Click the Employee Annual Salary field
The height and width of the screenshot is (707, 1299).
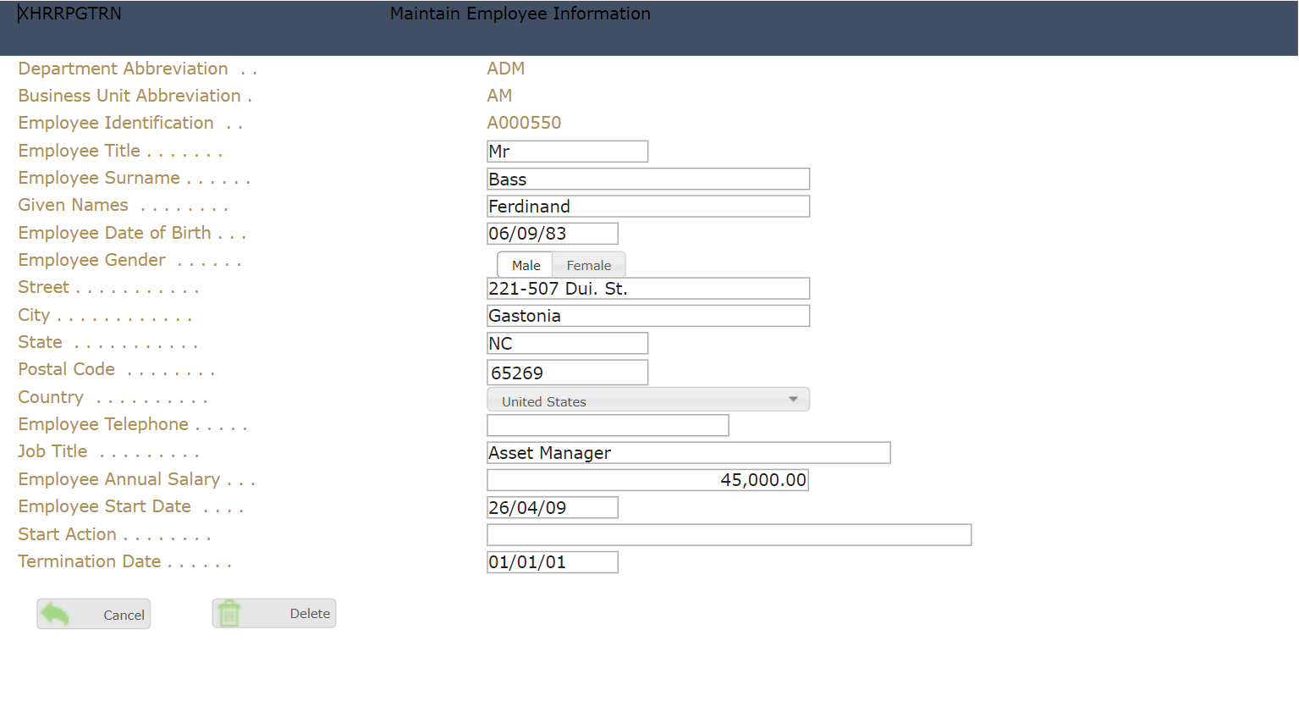click(647, 480)
